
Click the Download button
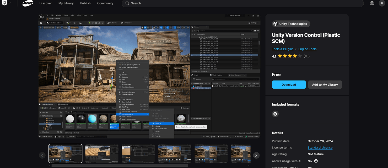click(289, 84)
